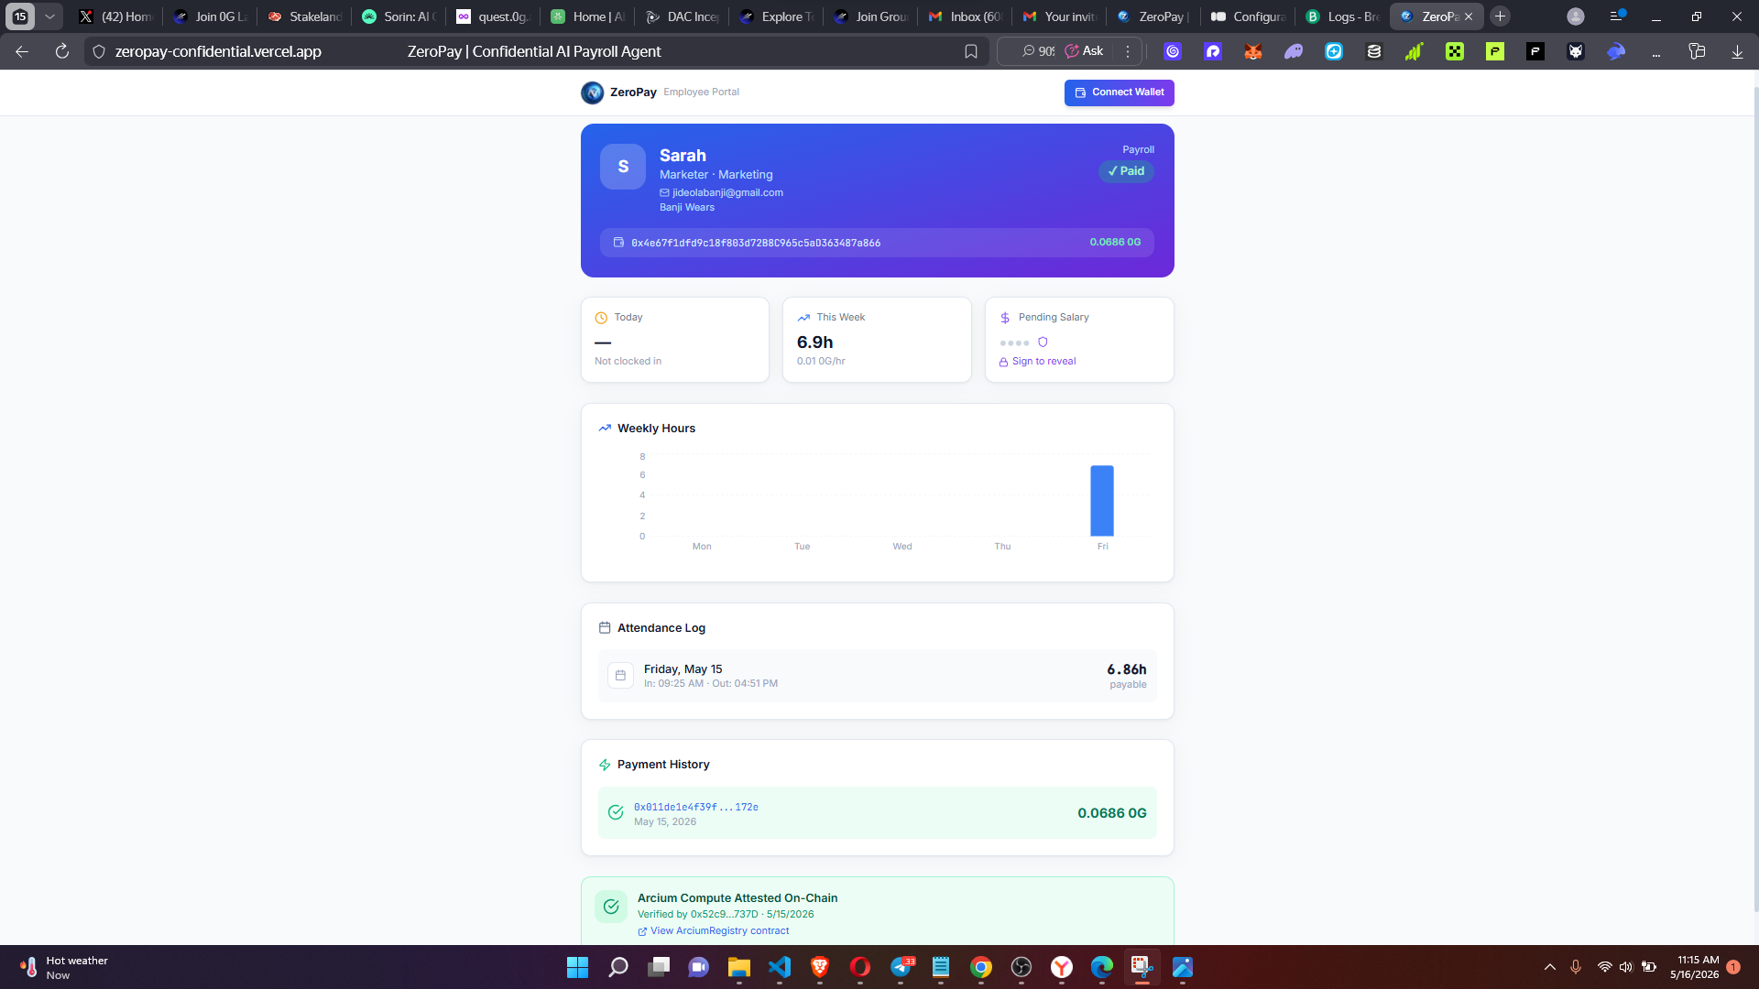Click the Connect Wallet button
This screenshot has height=989, width=1759.
click(x=1119, y=92)
